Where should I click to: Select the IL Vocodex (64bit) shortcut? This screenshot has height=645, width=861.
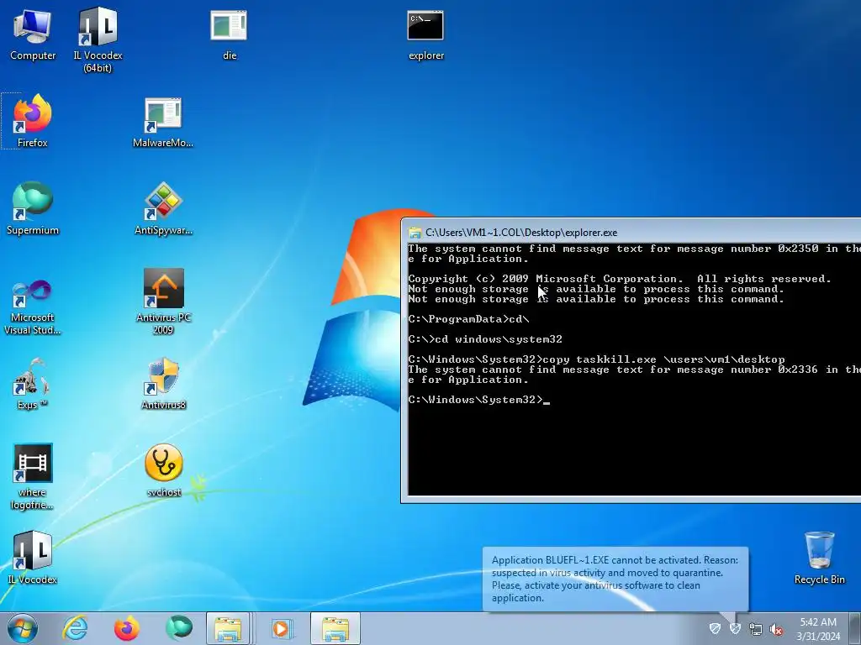(98, 39)
